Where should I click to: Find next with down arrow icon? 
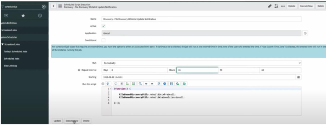[x=146, y=84]
